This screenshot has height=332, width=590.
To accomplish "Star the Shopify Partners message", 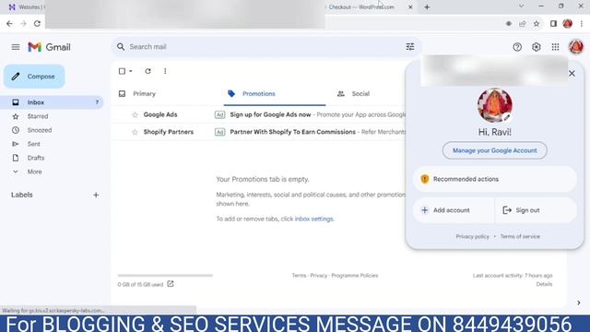I will (x=135, y=132).
